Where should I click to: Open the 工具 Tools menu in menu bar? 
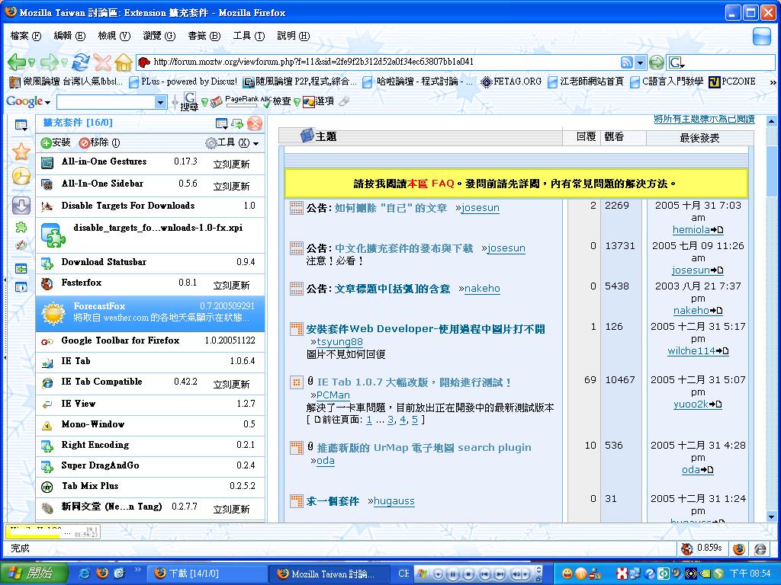point(249,36)
